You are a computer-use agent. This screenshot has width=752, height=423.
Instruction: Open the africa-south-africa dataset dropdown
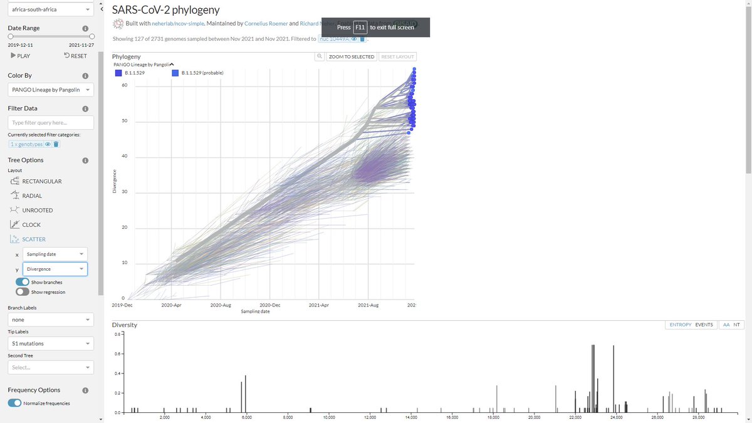click(x=51, y=10)
